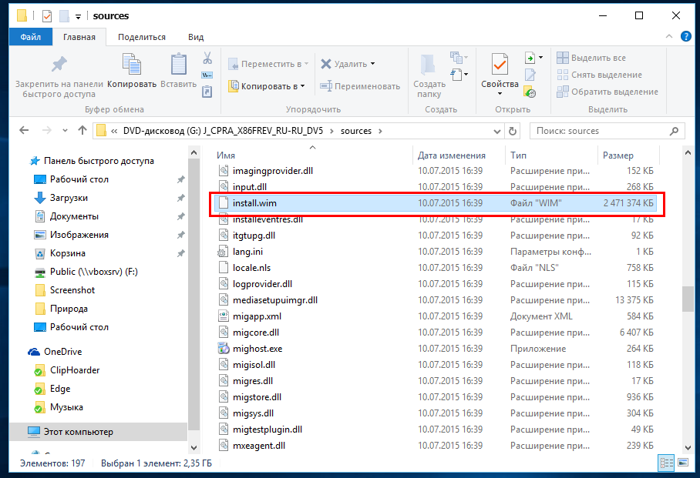Viewport: 700px width, 478px height.
Task: Click the Paste clipboard icon
Action: [179, 65]
